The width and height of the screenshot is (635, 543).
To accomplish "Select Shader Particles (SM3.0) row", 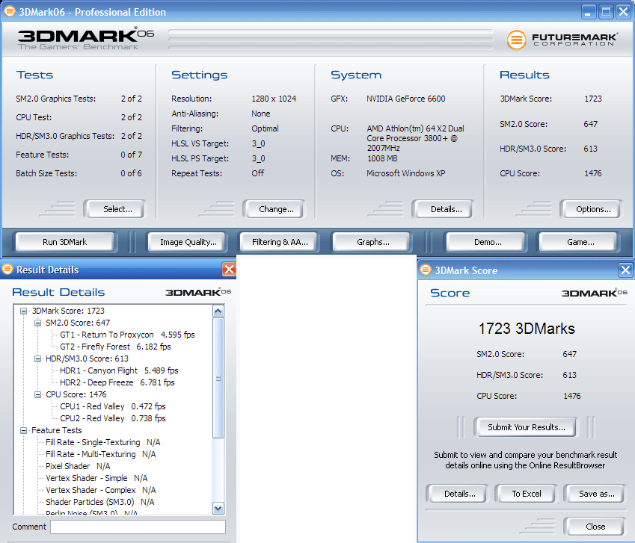I will [99, 502].
